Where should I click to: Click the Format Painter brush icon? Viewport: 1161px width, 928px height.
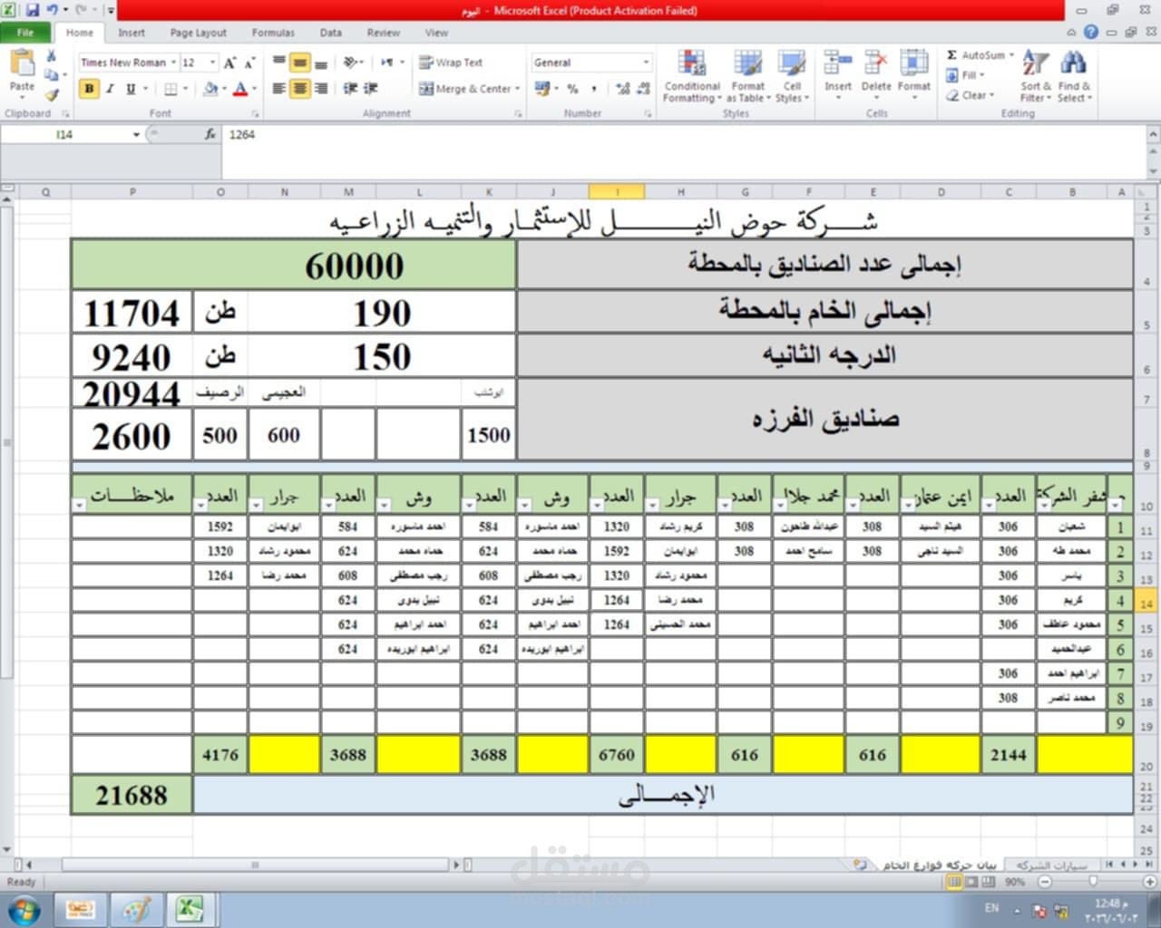pyautogui.click(x=52, y=93)
